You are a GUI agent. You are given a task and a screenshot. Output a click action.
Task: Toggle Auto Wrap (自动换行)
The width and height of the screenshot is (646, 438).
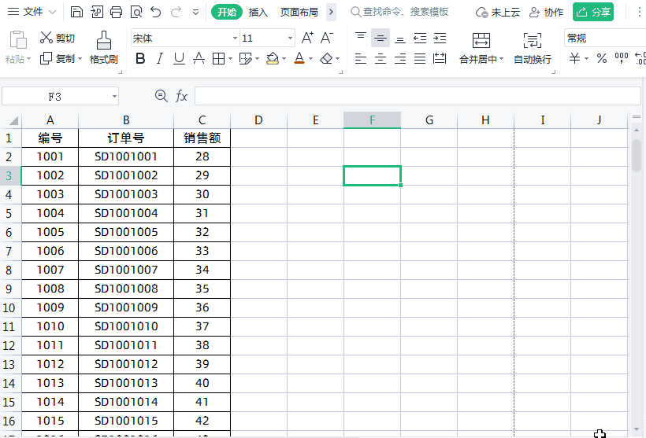[533, 48]
